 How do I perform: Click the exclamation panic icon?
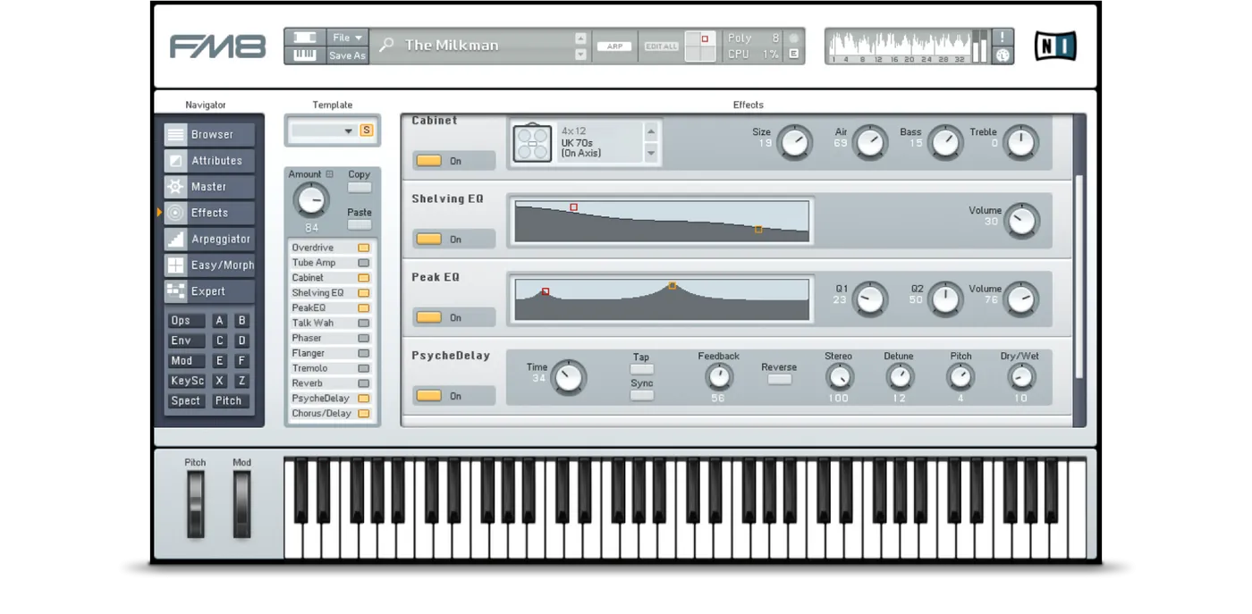point(1002,37)
